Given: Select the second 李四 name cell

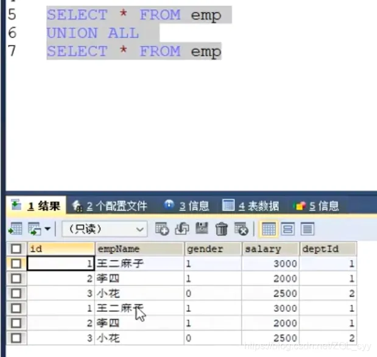Looking at the screenshot, I should pos(139,323).
